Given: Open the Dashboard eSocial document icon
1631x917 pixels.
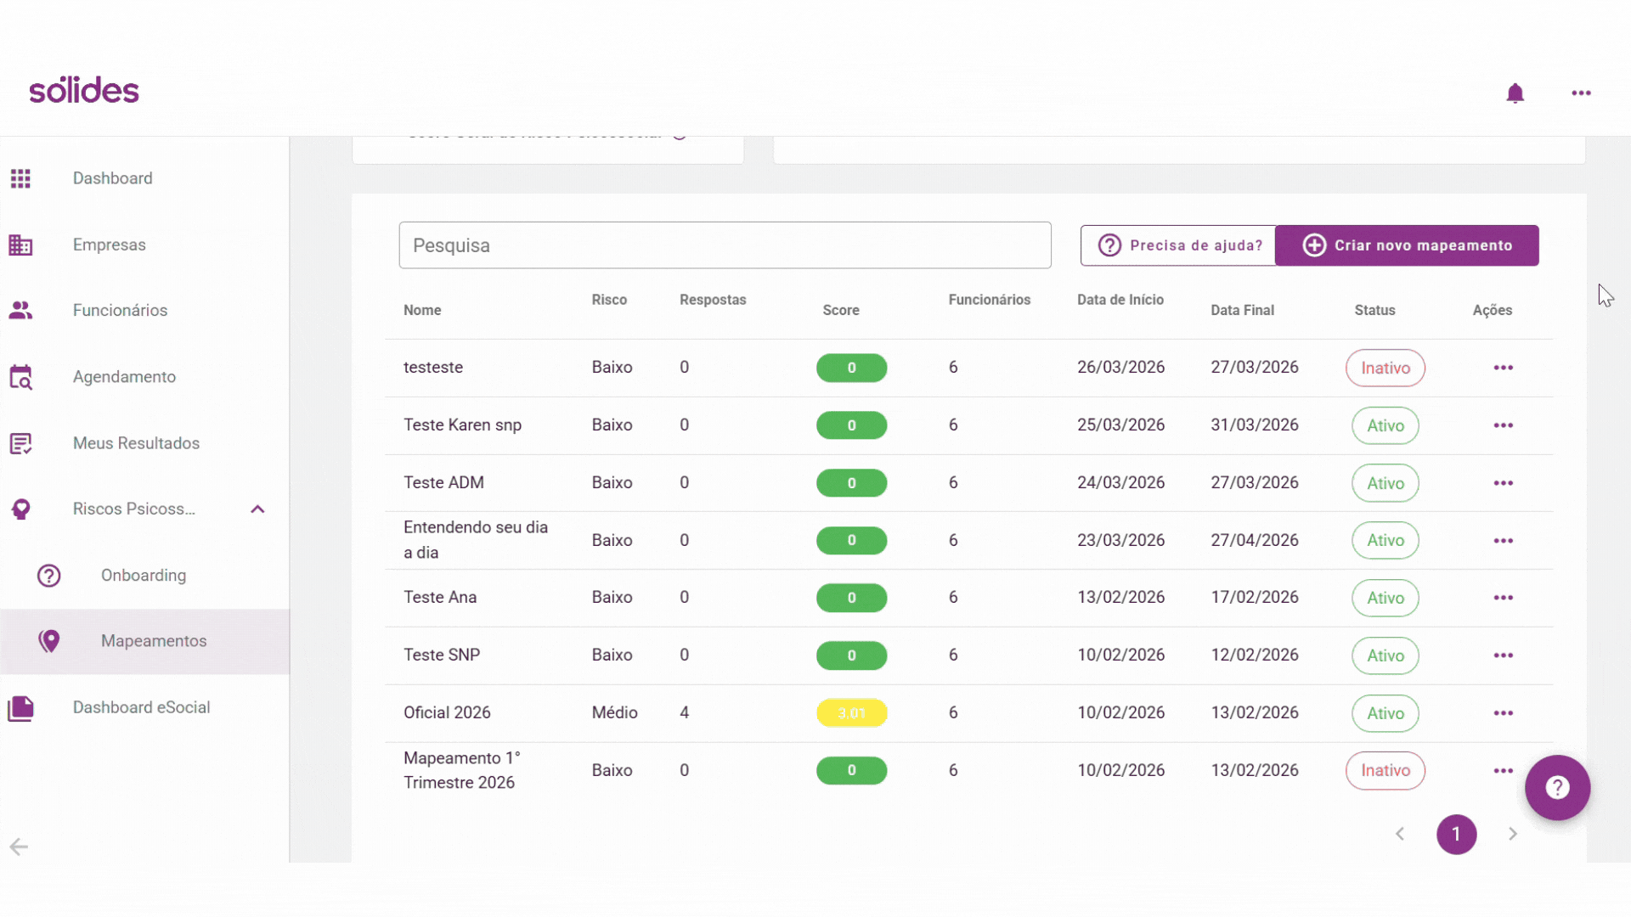Looking at the screenshot, I should [20, 708].
